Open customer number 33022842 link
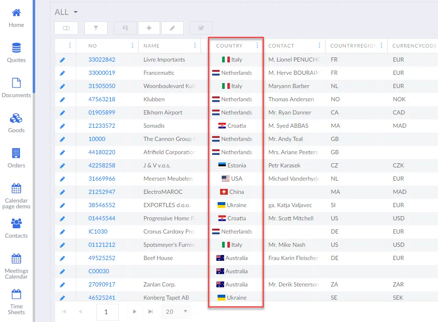Image resolution: width=438 pixels, height=322 pixels. click(x=102, y=60)
